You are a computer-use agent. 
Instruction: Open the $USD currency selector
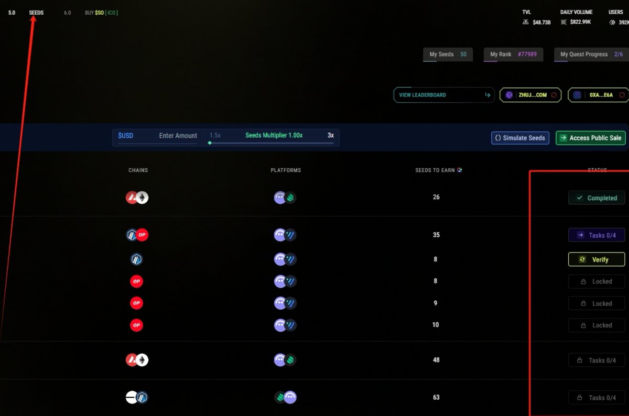point(126,136)
